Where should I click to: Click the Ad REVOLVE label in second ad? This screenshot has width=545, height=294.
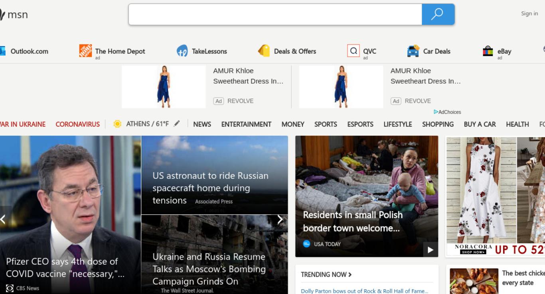click(411, 101)
